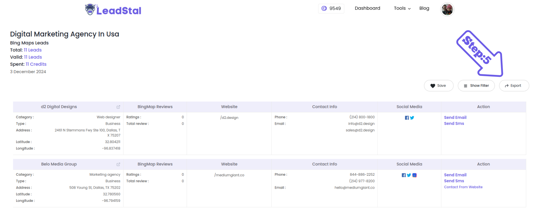Screen dimensions: 535x208
Task: Select email info@d2.design
Action: [x=361, y=124]
